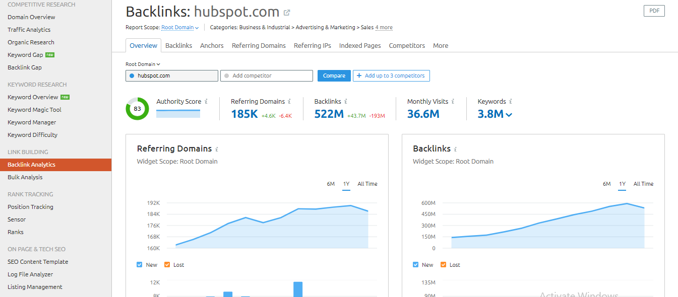This screenshot has width=678, height=297.
Task: Click the hubspot.com domain field
Action: pos(172,76)
